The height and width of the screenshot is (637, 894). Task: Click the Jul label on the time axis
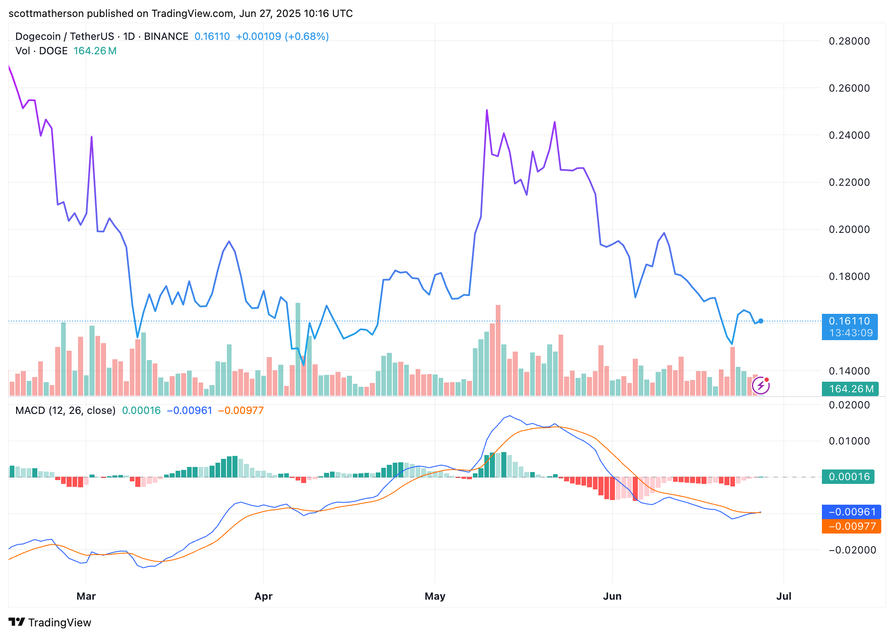pos(784,596)
